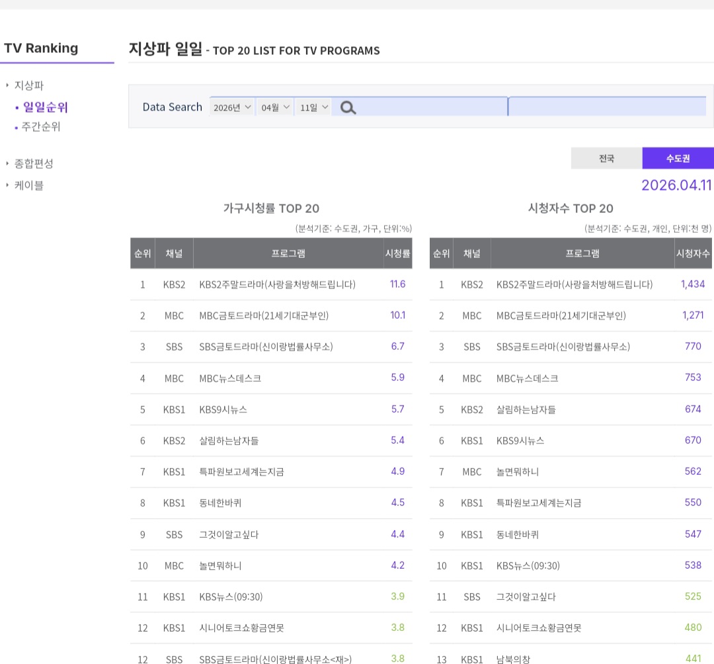Open the 11일 day dropdown
Viewport: 714px width, 664px height.
(314, 108)
